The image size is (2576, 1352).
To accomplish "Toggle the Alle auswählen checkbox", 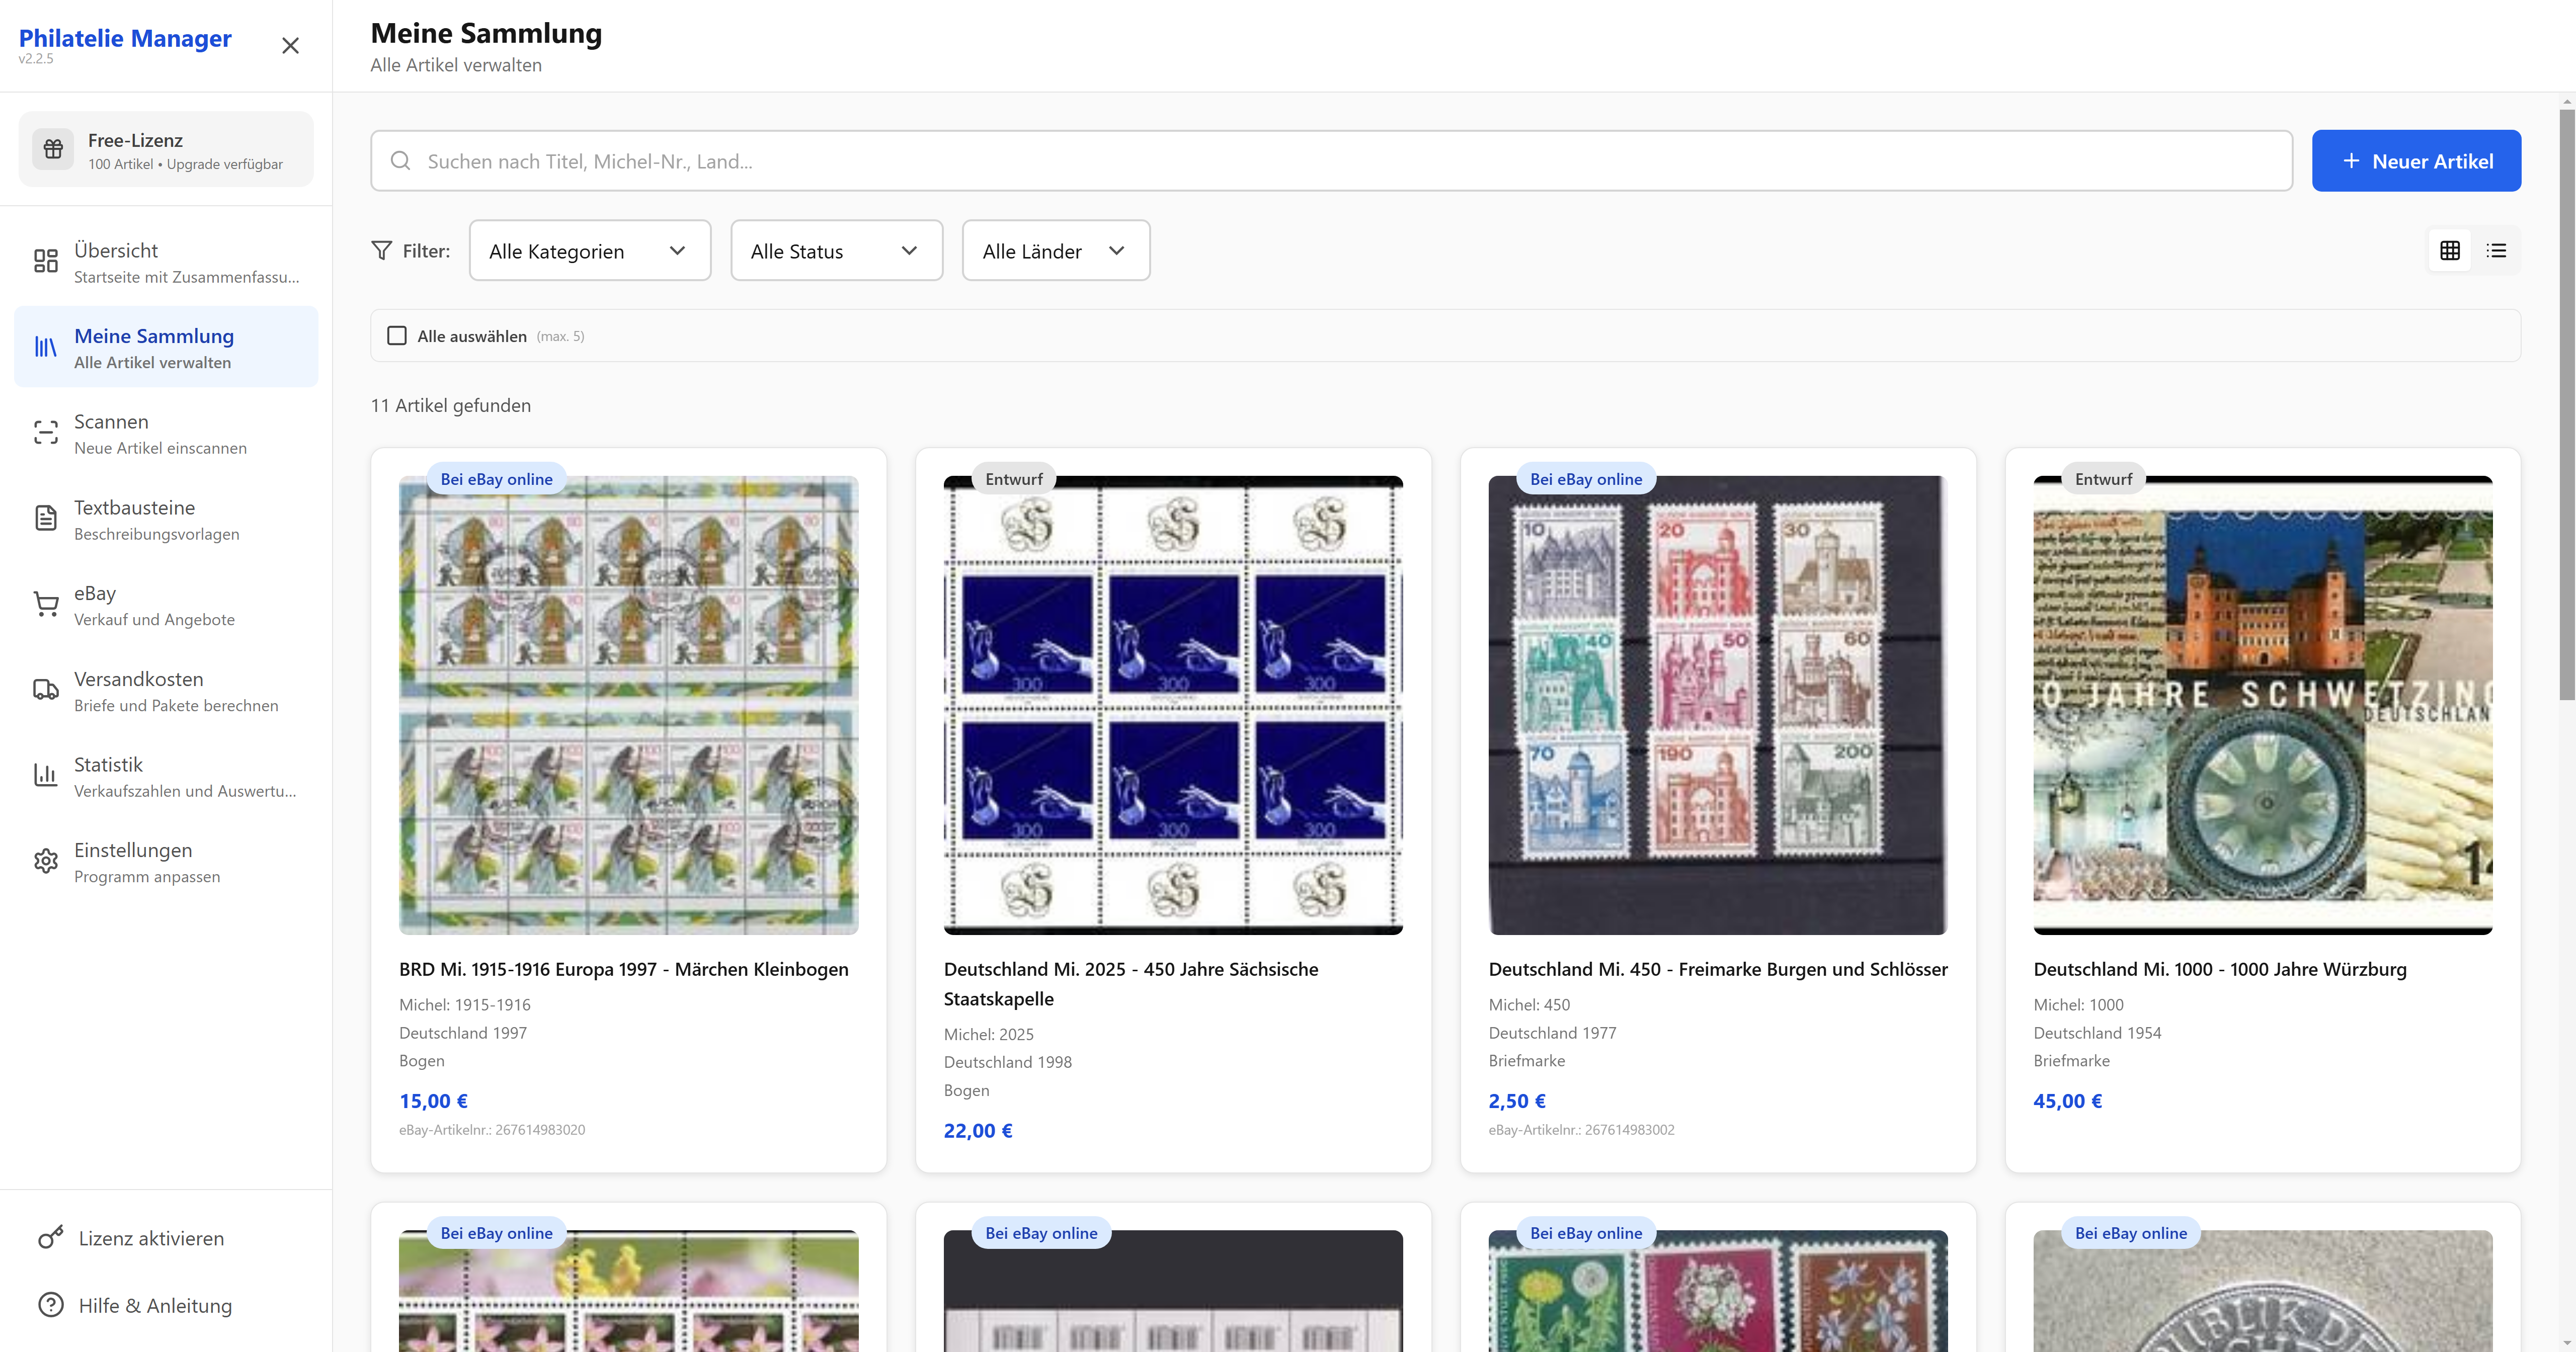I will point(397,336).
